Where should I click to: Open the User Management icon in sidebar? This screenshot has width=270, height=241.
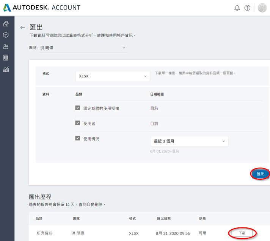[x=6, y=46]
